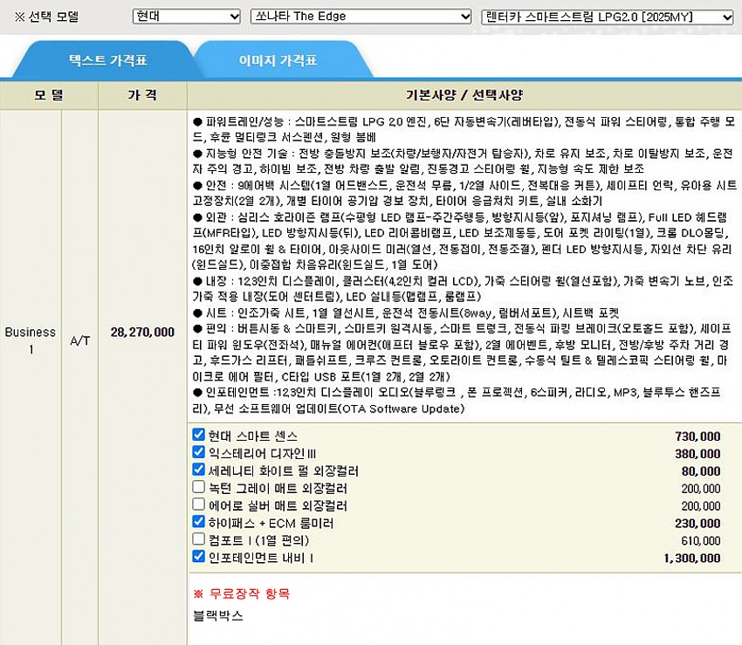
Task: Switch to the 이미지 가격표 tab
Action: coord(278,61)
